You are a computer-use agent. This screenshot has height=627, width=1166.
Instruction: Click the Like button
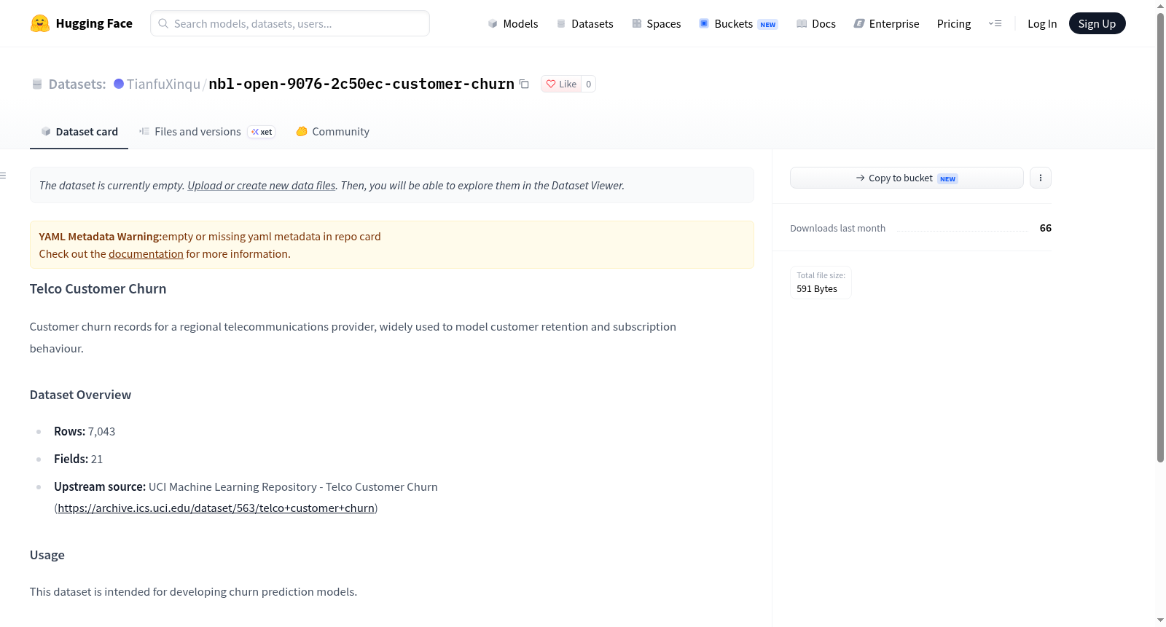[561, 84]
